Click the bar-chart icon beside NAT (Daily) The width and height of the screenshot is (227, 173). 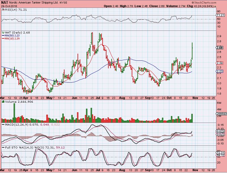pos(3,32)
